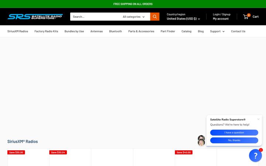The height and width of the screenshot is (166, 266).
Task: View the Catalog page
Action: [x=187, y=31]
